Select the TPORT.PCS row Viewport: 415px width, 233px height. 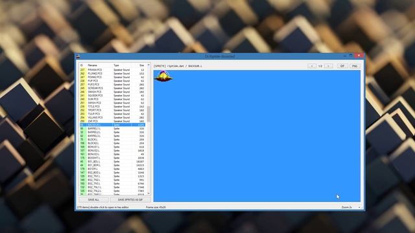[x=112, y=110]
